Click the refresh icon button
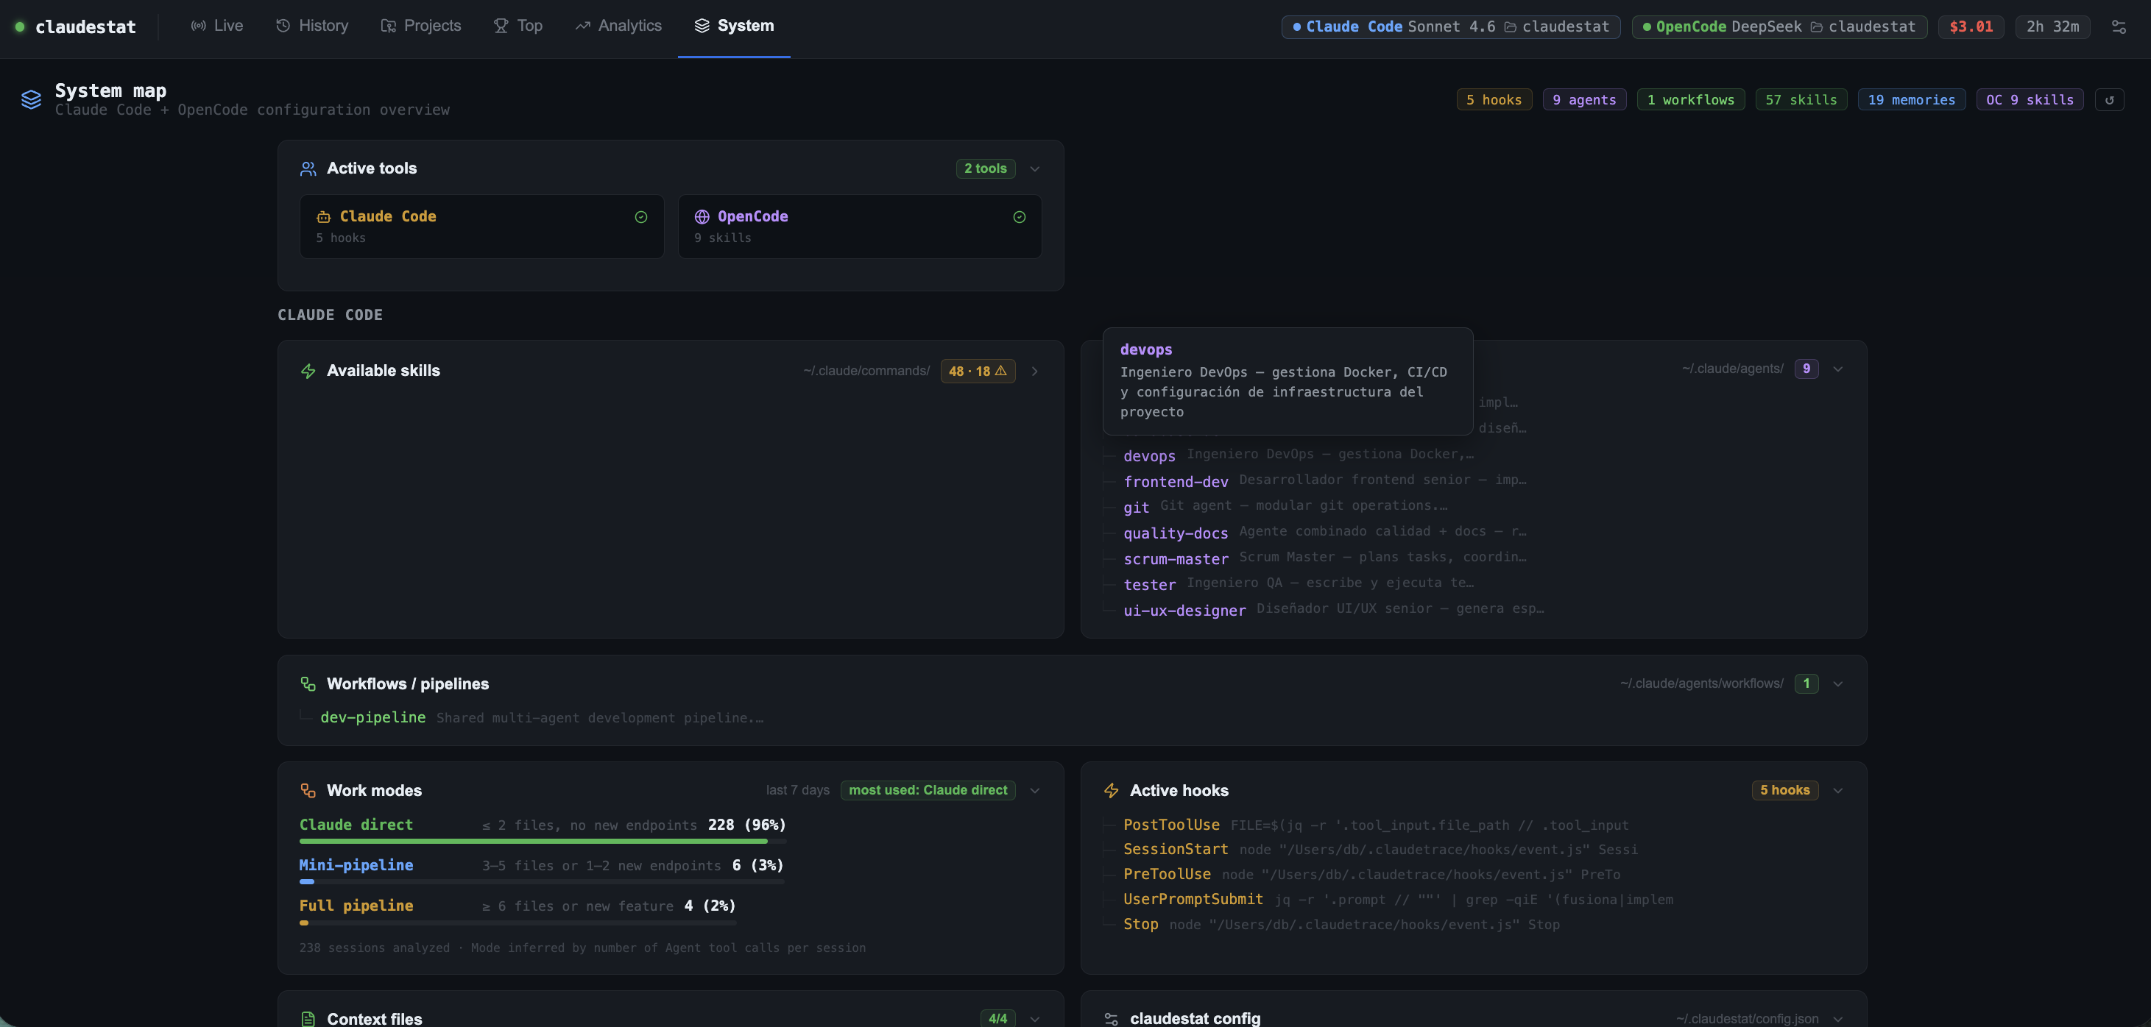Viewport: 2151px width, 1027px height. [2109, 99]
